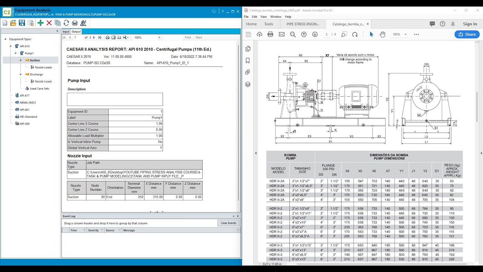
Task: Open the Window menu in Acrobat
Action: (275, 17)
